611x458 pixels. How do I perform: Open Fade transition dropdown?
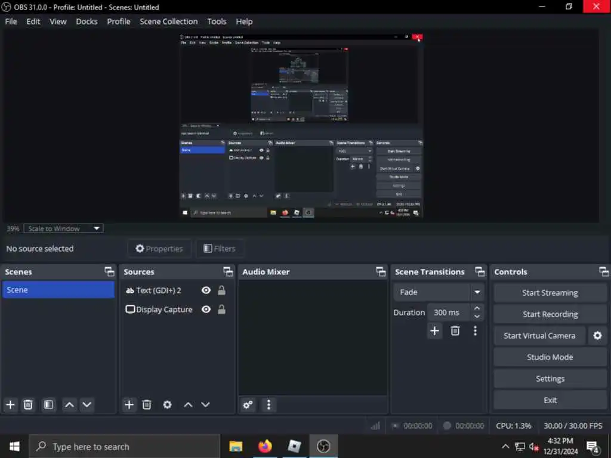439,292
